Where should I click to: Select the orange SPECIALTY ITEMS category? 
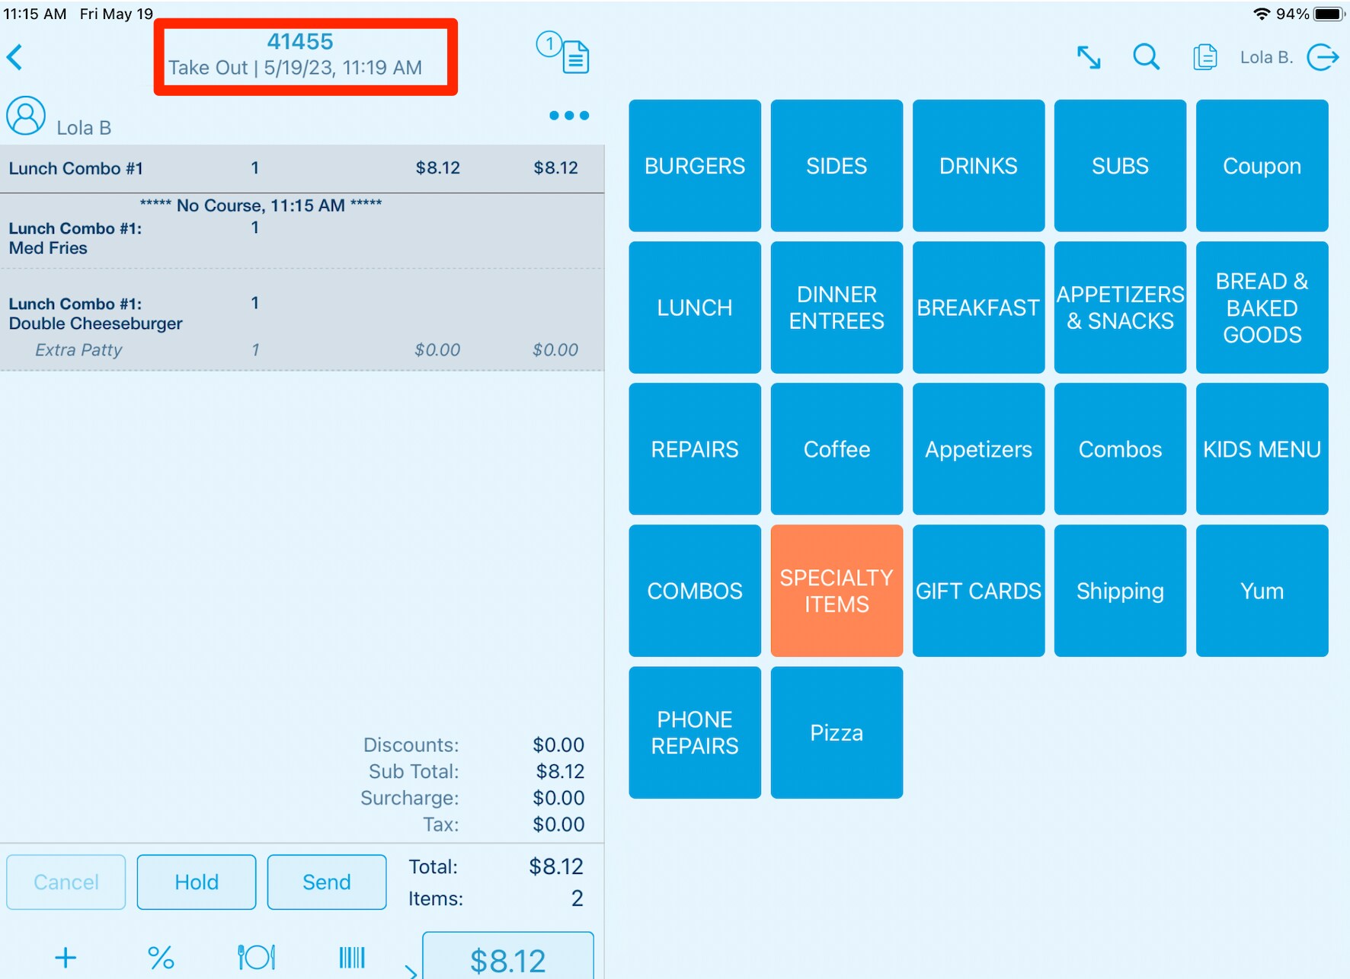pos(837,591)
